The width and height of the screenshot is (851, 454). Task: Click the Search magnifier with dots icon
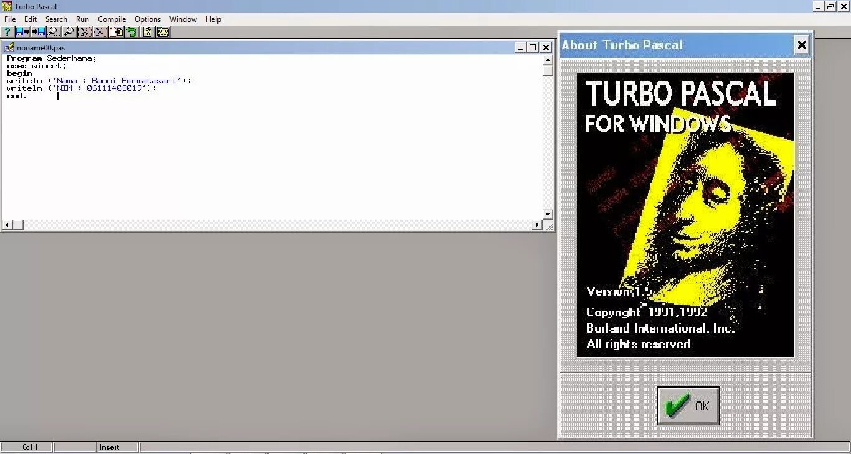click(54, 32)
